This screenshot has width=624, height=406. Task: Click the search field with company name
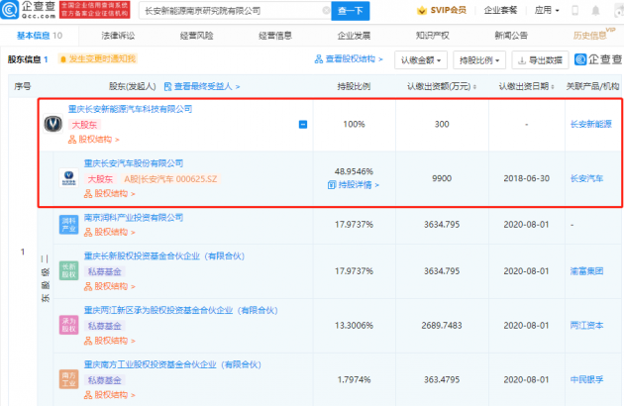point(235,10)
